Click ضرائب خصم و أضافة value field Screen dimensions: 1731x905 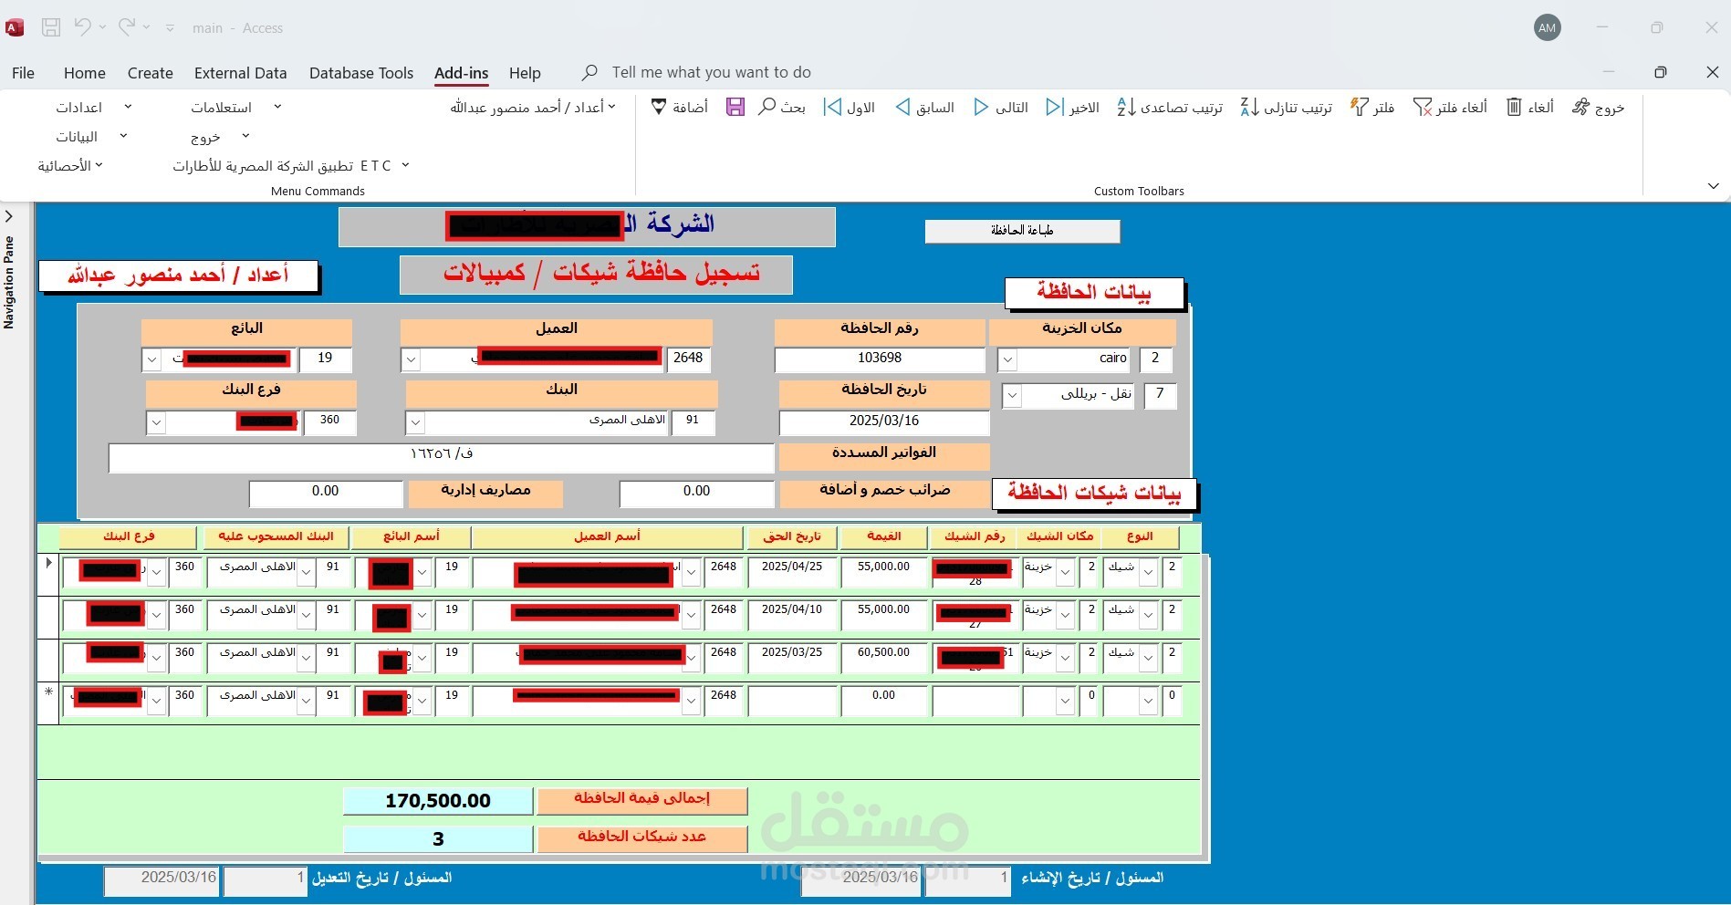[x=696, y=493]
